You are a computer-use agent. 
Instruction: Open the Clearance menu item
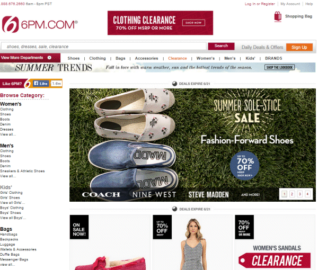point(177,58)
